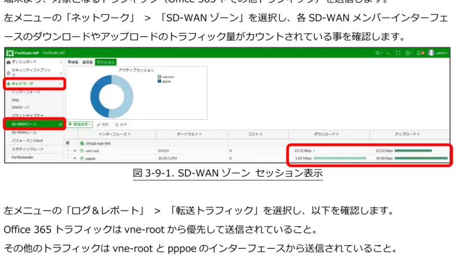Image resolution: width=456 pixels, height=258 pixels.
Task: Open the search magnifier in the header
Action: [x=377, y=53]
